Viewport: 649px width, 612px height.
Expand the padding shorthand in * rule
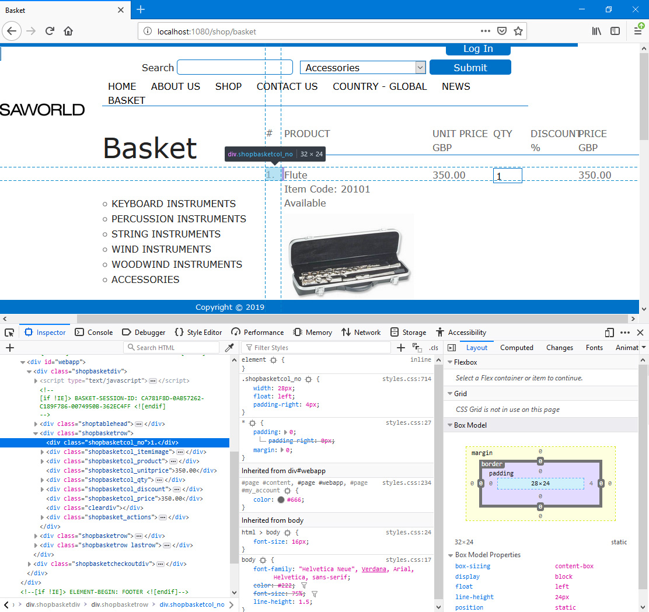(x=285, y=432)
